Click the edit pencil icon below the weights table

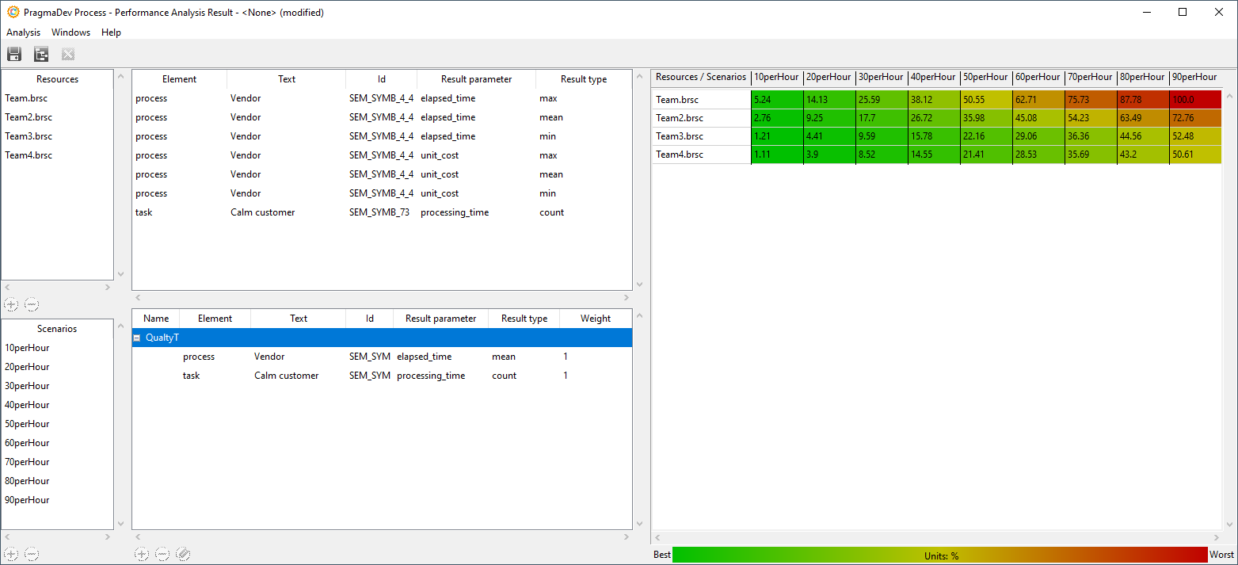[183, 554]
